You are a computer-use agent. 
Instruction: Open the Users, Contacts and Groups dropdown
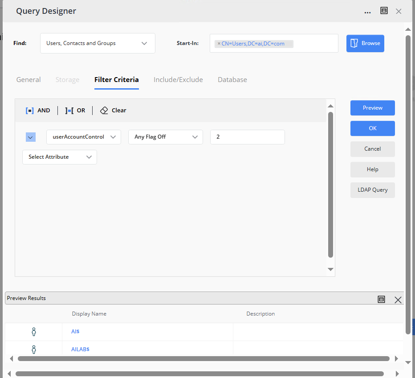click(x=97, y=43)
